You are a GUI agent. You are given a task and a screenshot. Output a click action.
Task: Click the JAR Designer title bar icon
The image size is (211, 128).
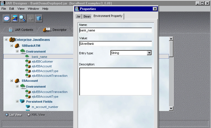click(3, 3)
